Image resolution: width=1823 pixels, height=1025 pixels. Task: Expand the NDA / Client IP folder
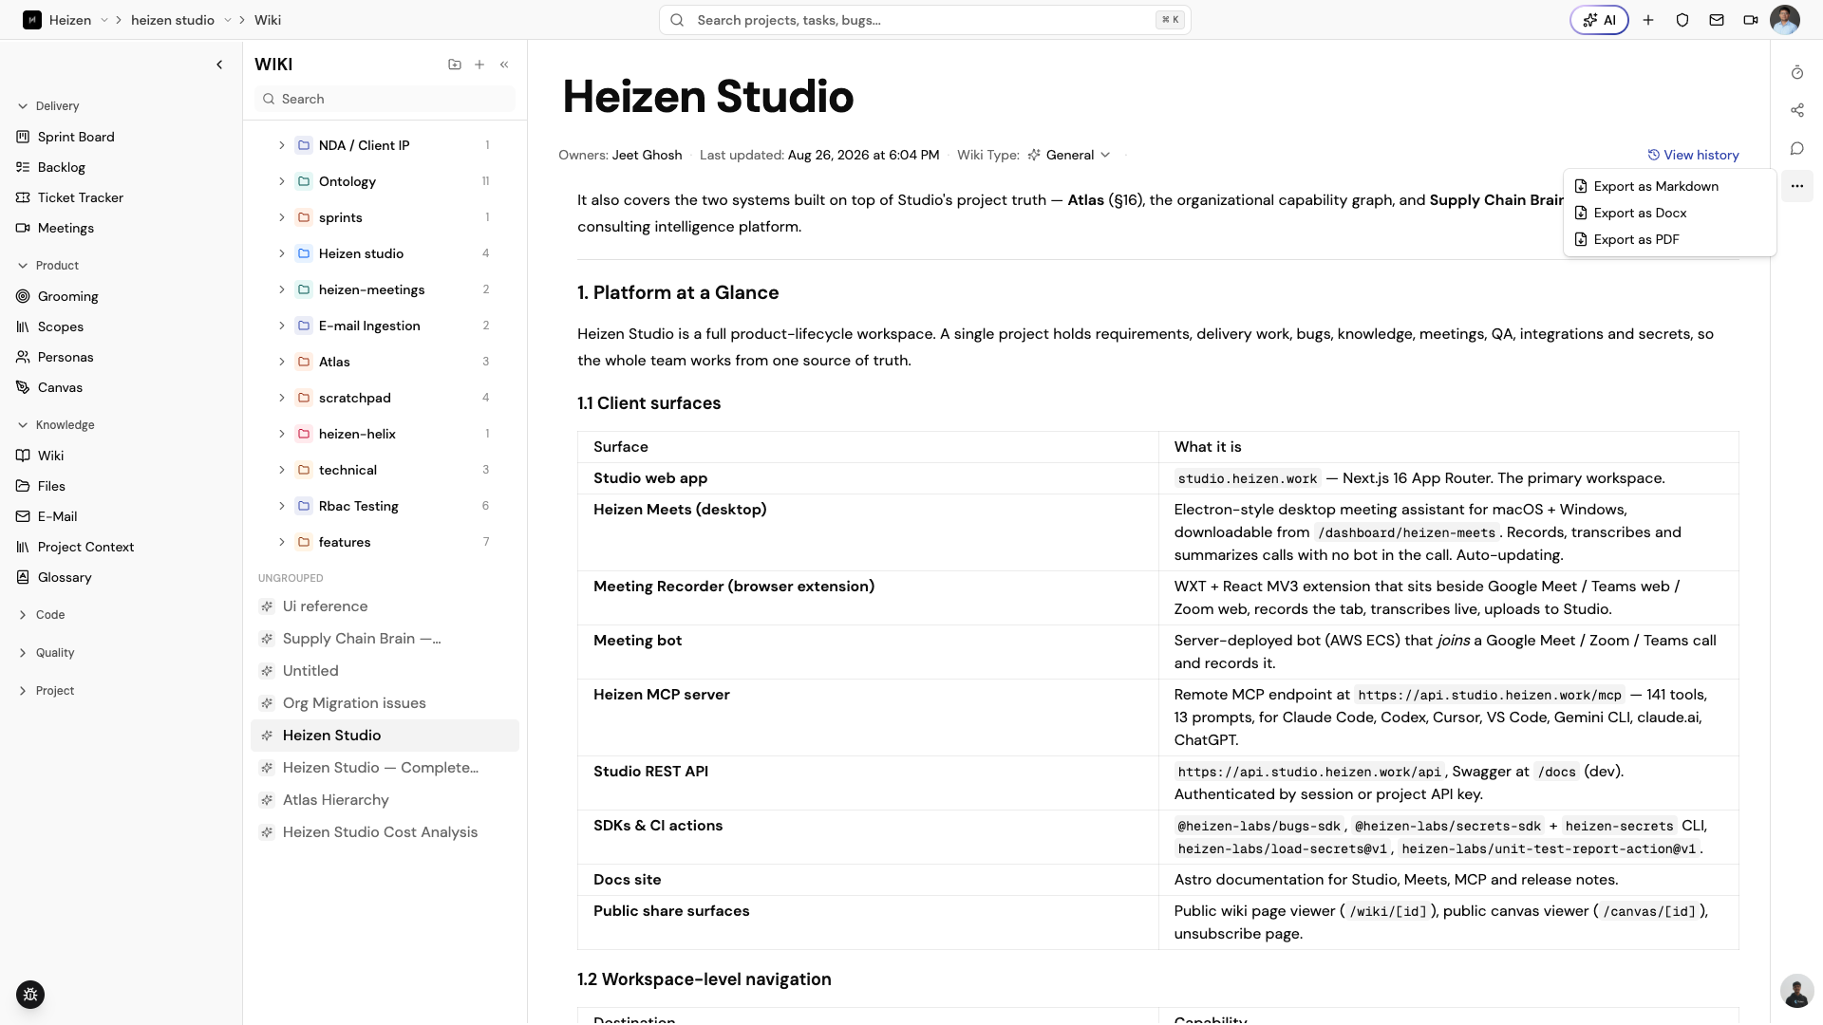tap(282, 145)
